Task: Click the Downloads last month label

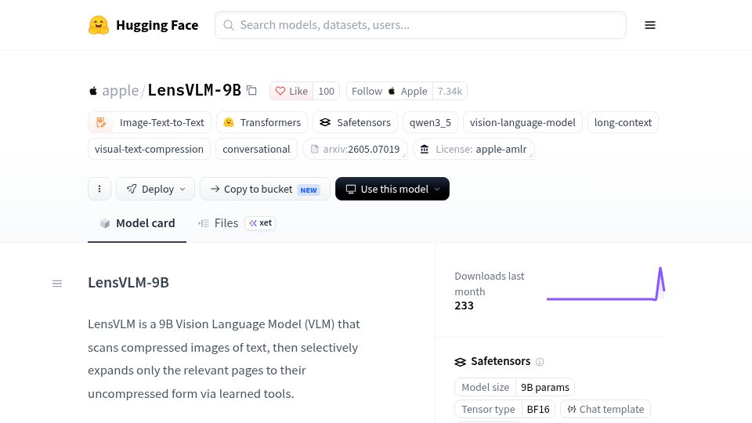Action: [x=490, y=284]
